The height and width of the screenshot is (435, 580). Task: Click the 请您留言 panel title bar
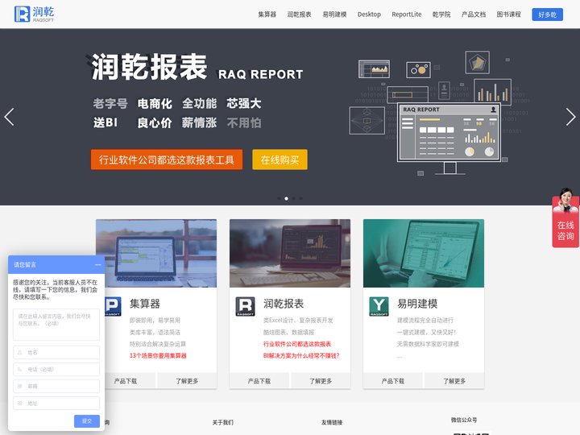56,265
